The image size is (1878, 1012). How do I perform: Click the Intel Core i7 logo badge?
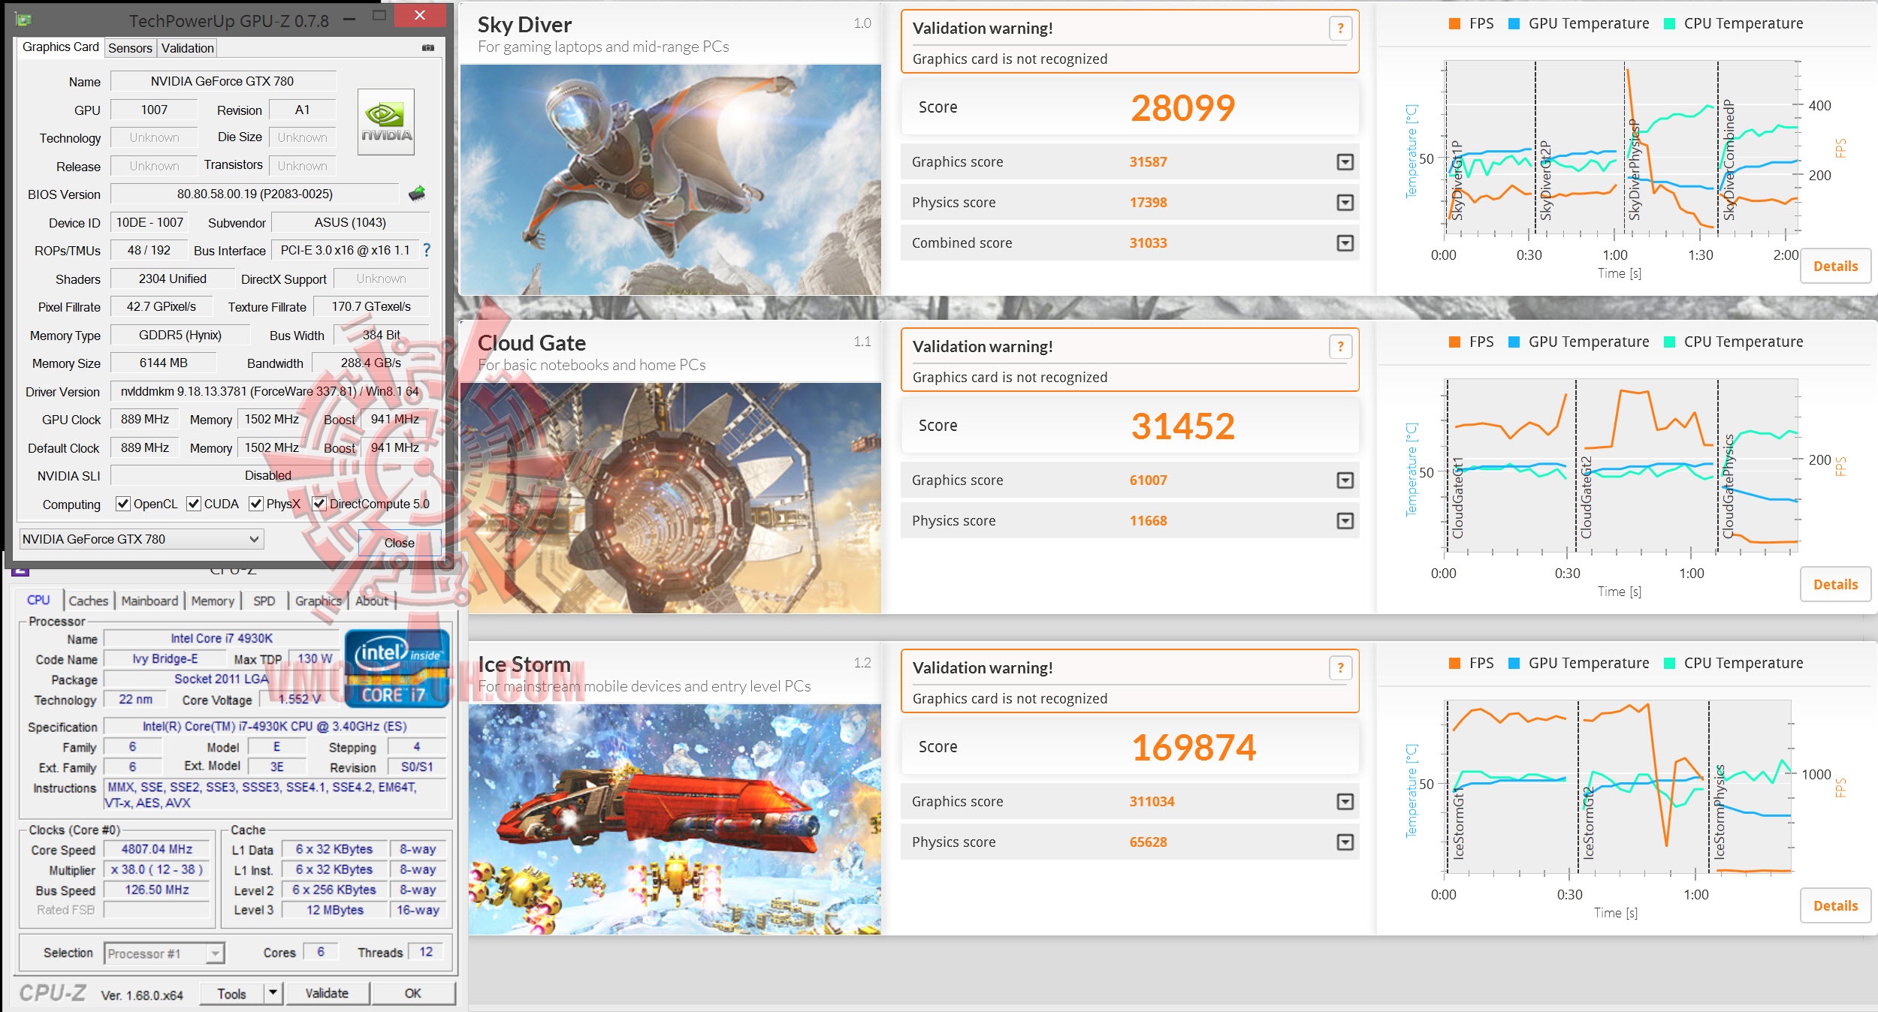(x=396, y=670)
